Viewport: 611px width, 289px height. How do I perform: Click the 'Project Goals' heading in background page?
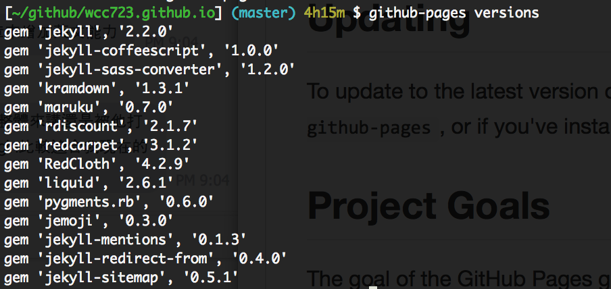429,207
